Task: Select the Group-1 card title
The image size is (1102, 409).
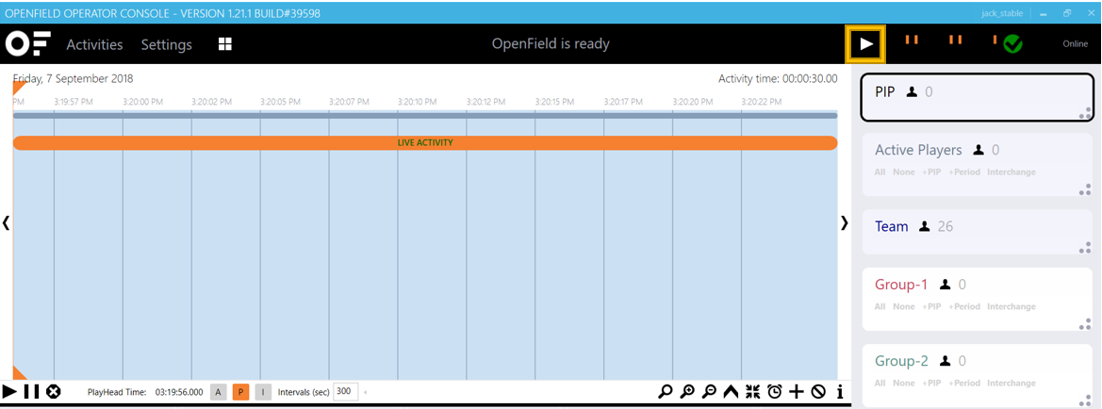Action: point(901,285)
